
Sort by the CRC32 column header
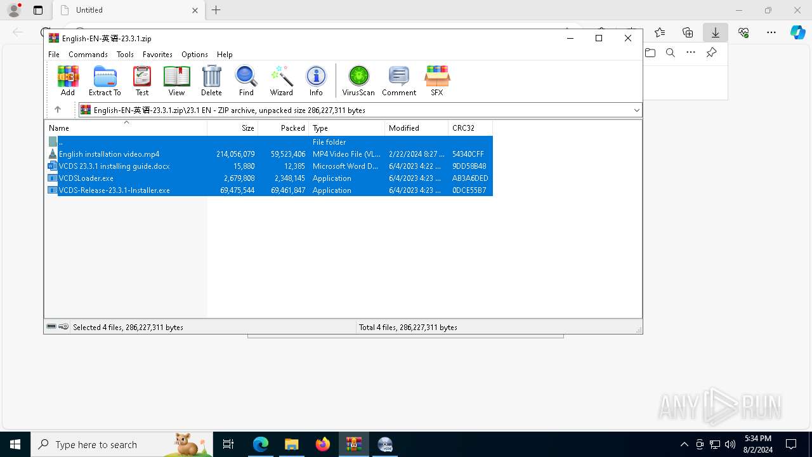(x=471, y=128)
